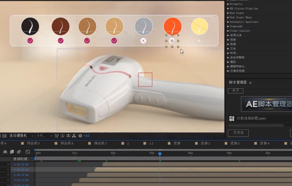Viewport: 292px width, 186px height.
Task: Open the 1个 view layout dropdown
Action: coord(44,136)
